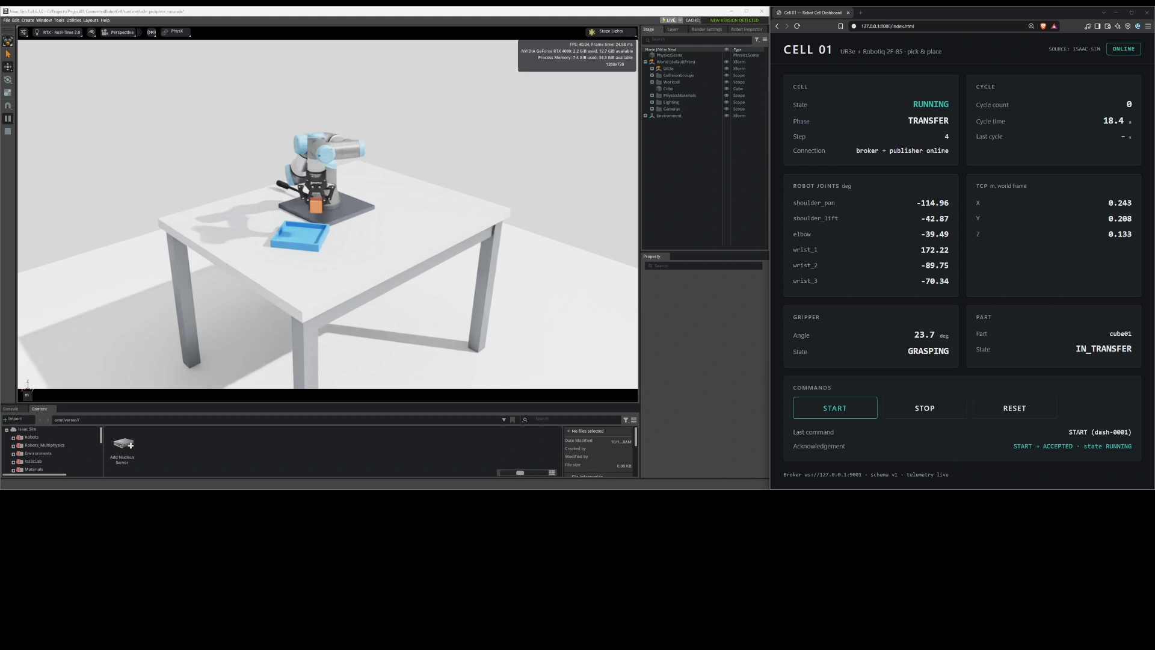This screenshot has height=650, width=1155.
Task: Reload the Cell 01 dashboard page
Action: [x=797, y=26]
